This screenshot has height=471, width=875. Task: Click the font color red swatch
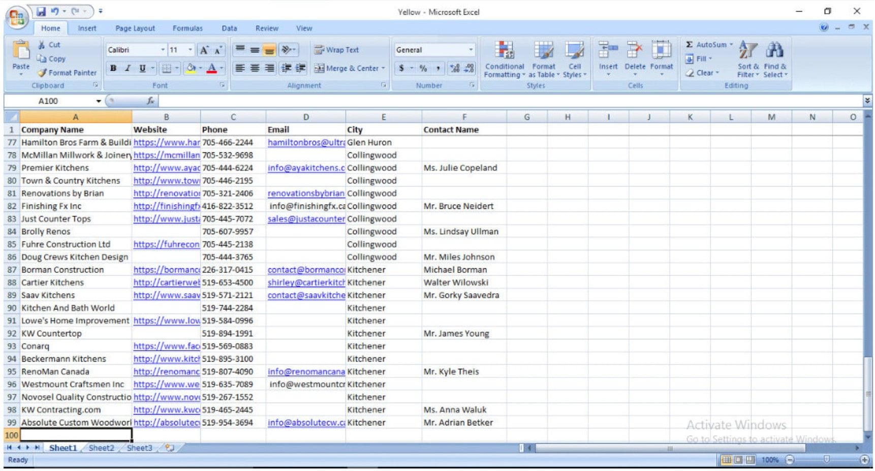pos(212,68)
